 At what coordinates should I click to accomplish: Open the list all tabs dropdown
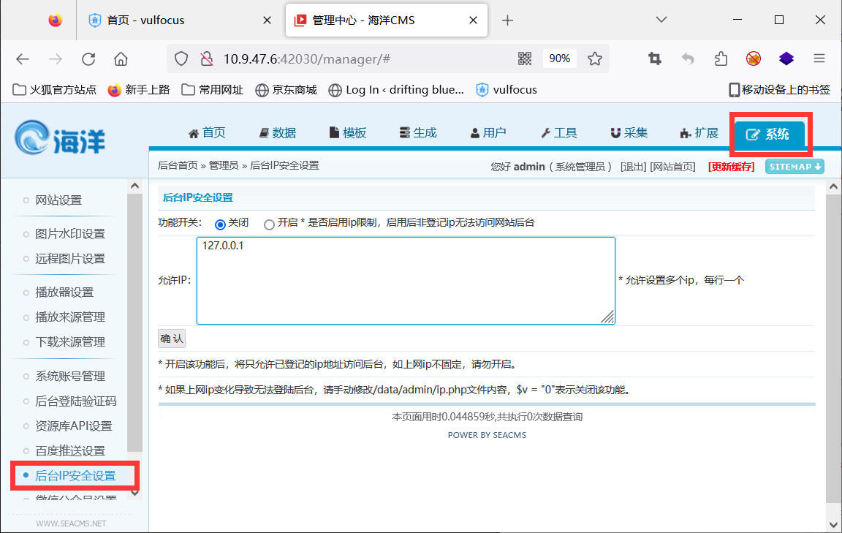pos(661,20)
